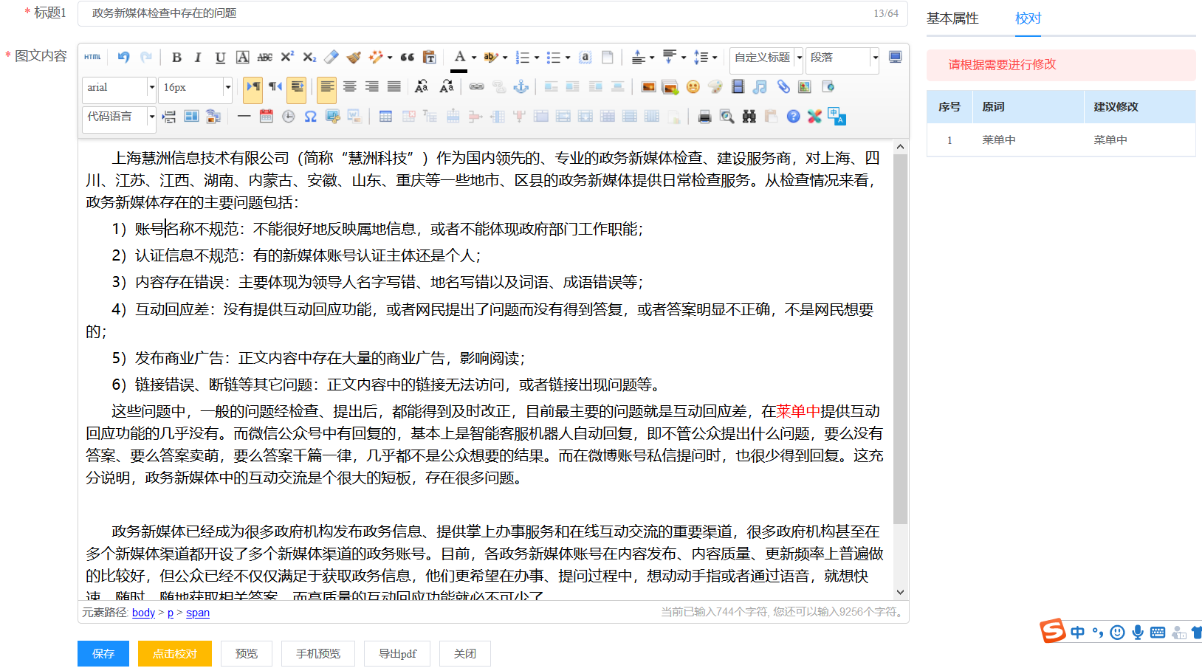Insert video with film icon
Screen dimensions: 1202x668
738,87
